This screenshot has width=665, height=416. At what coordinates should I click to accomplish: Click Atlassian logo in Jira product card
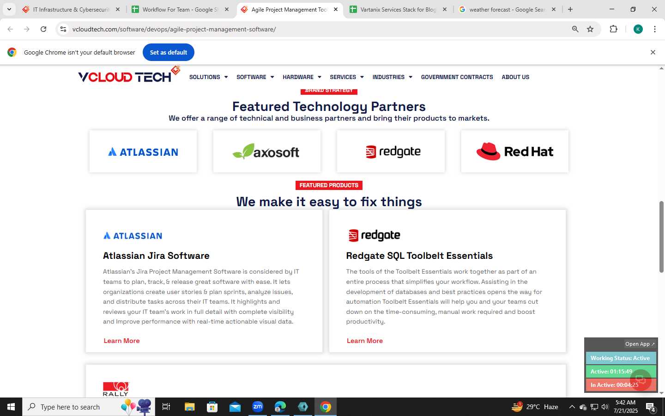[133, 236]
